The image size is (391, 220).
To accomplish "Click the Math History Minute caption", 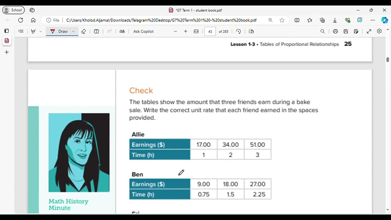I will 68,204.
